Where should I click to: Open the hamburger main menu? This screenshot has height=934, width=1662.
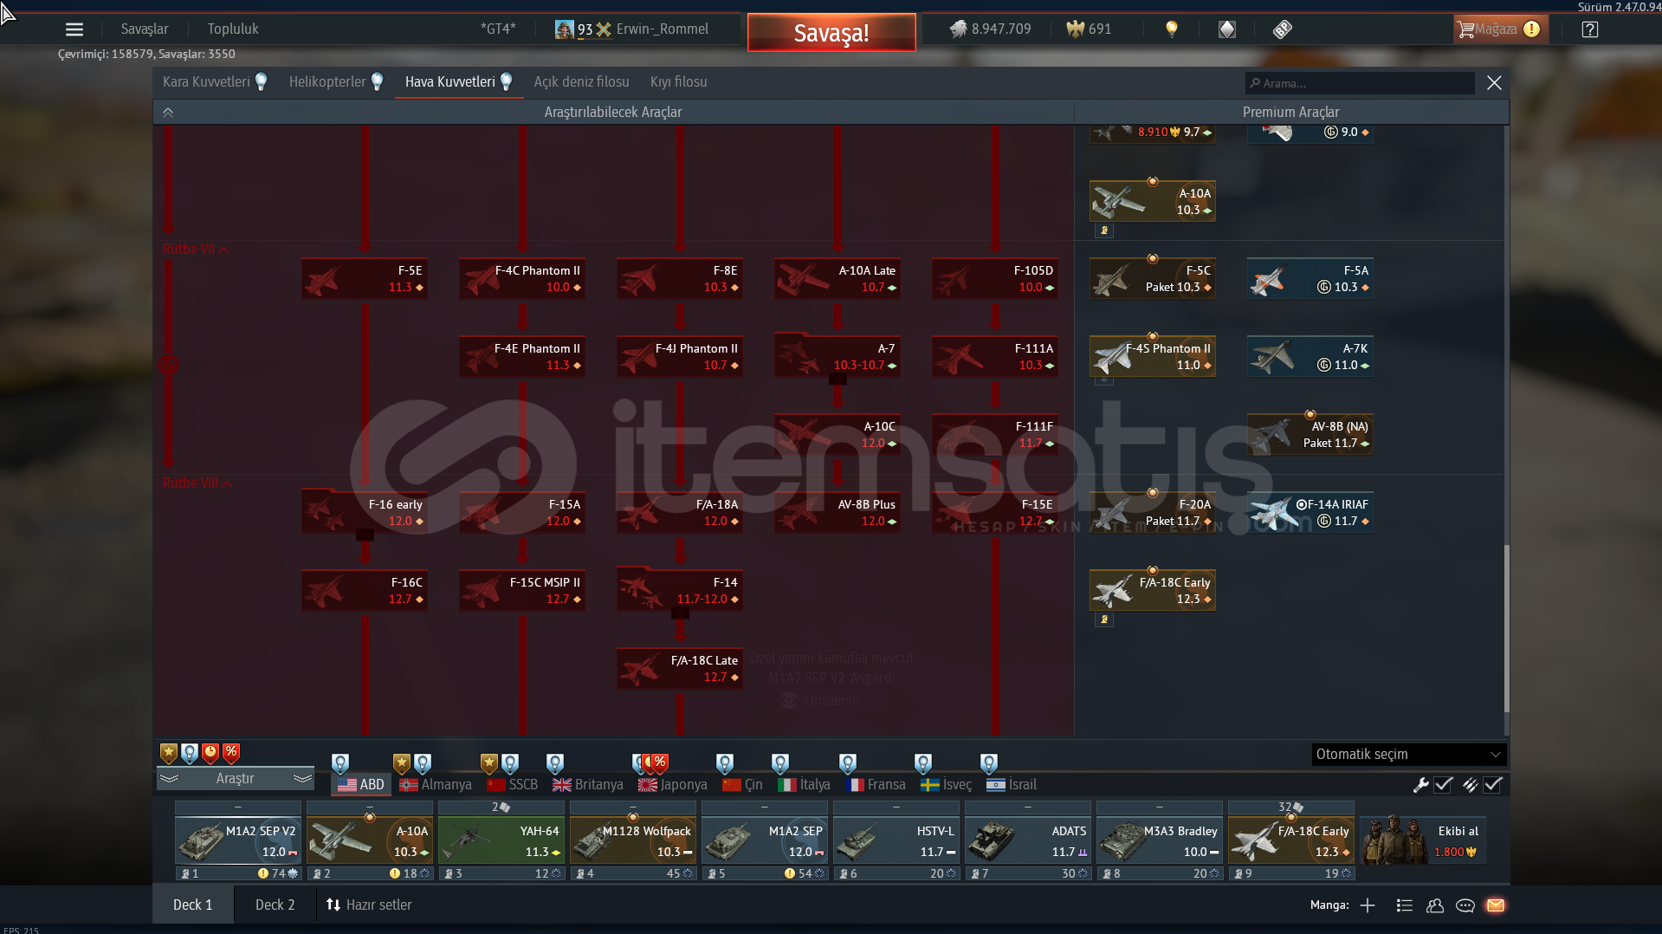[x=74, y=29]
